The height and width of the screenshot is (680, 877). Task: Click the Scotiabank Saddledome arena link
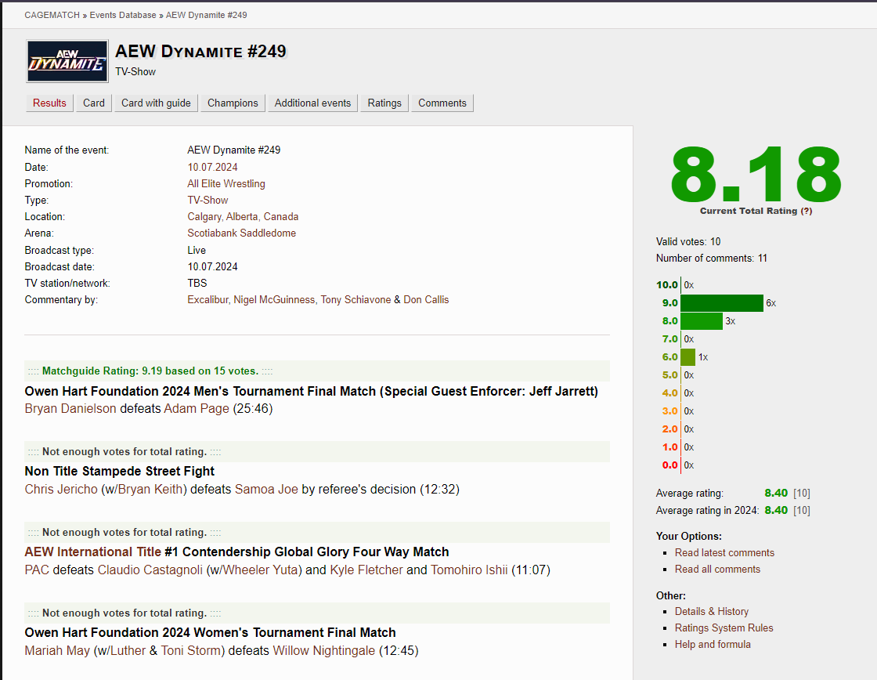point(241,233)
